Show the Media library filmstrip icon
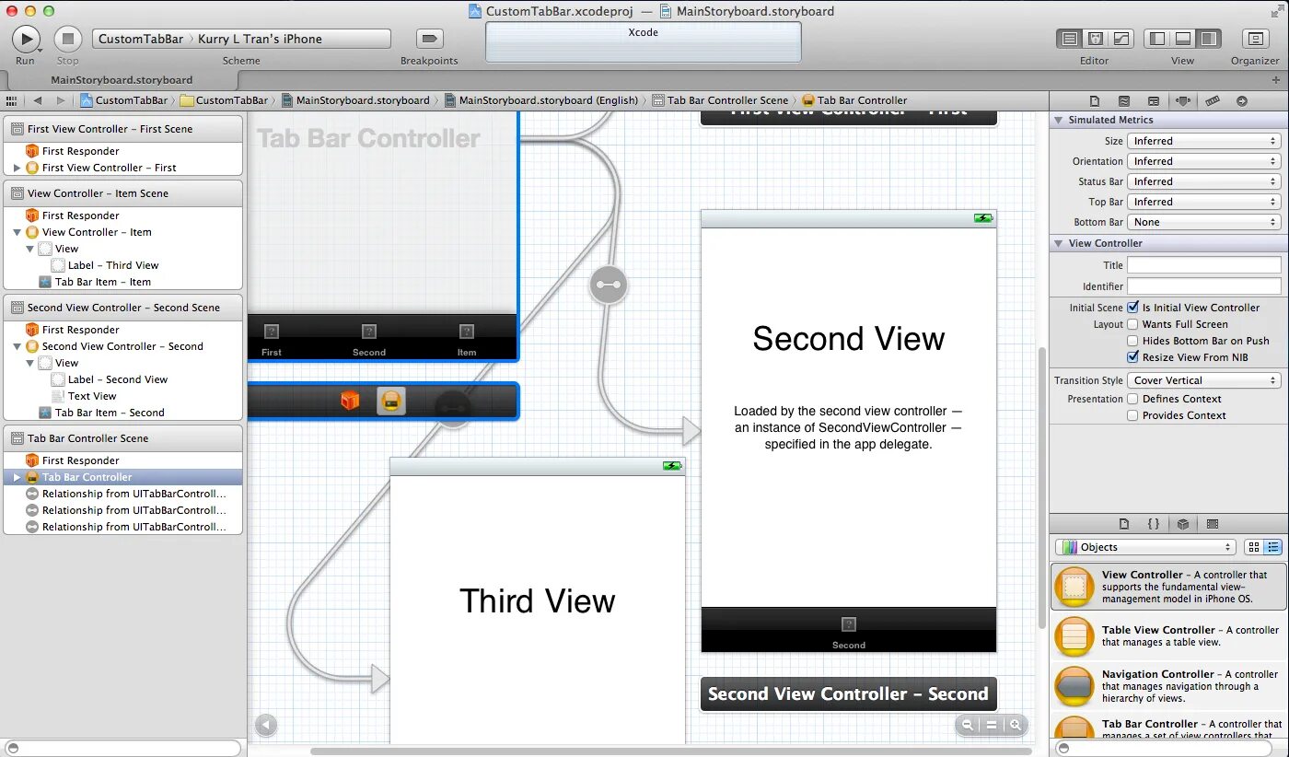 [x=1213, y=524]
